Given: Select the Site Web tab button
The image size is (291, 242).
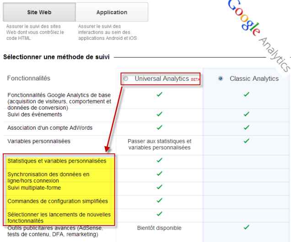Looking at the screenshot, I should pos(39,12).
